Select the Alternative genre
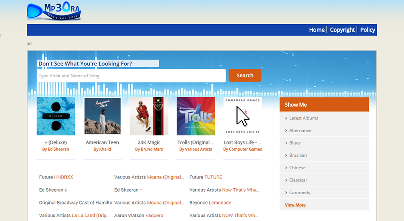The width and height of the screenshot is (404, 221). click(x=300, y=130)
